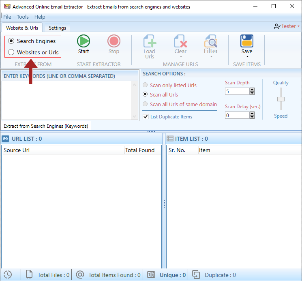Click the URL LIST : 0 heading
Screen dimensions: 302x281
27,139
